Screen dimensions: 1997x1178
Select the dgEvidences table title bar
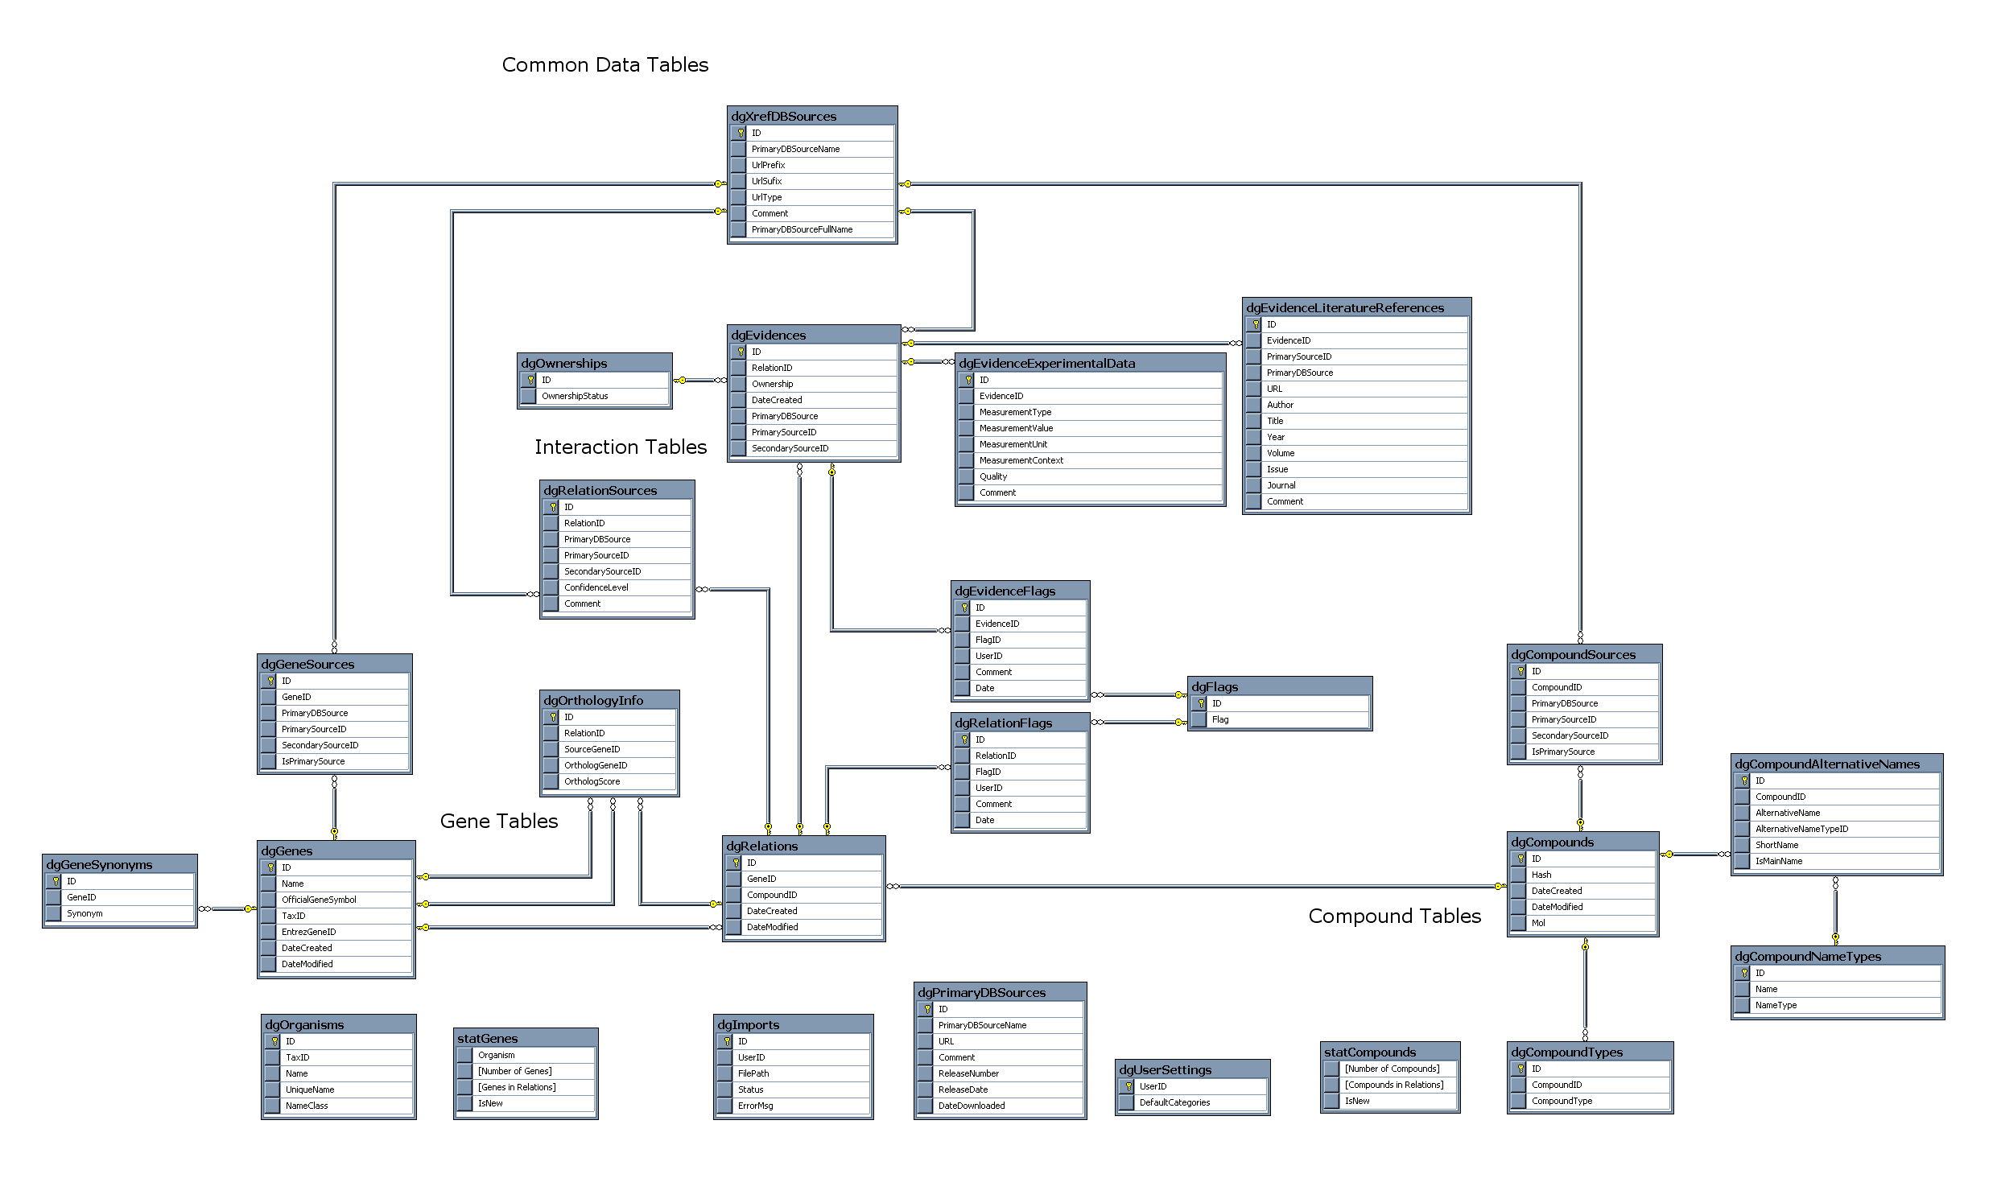click(814, 335)
